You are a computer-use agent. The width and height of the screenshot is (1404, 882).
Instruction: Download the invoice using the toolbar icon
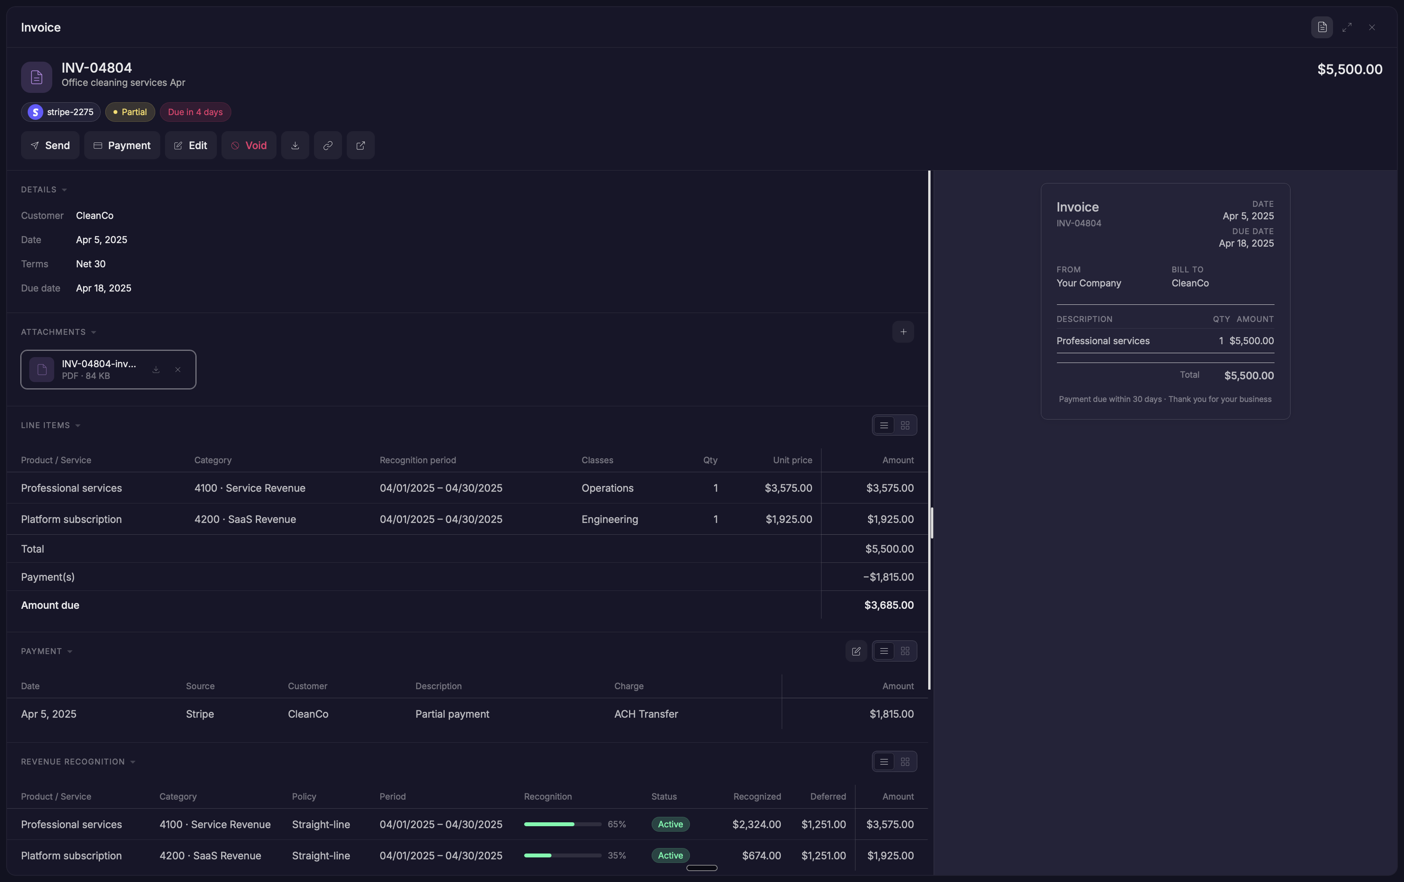(x=295, y=145)
